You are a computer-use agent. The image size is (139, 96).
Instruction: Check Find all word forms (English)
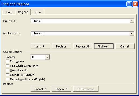7,79
